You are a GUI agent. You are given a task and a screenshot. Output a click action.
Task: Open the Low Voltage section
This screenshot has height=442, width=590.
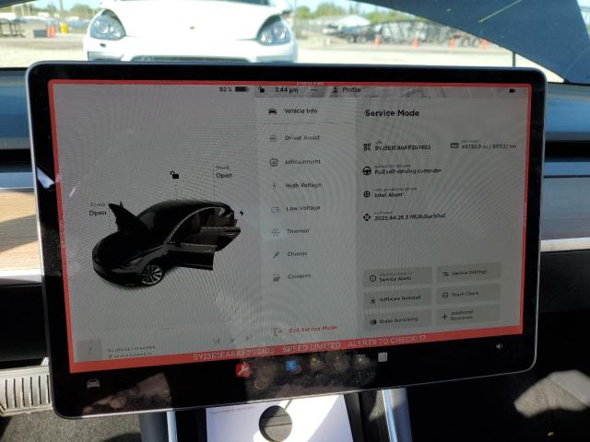click(296, 209)
